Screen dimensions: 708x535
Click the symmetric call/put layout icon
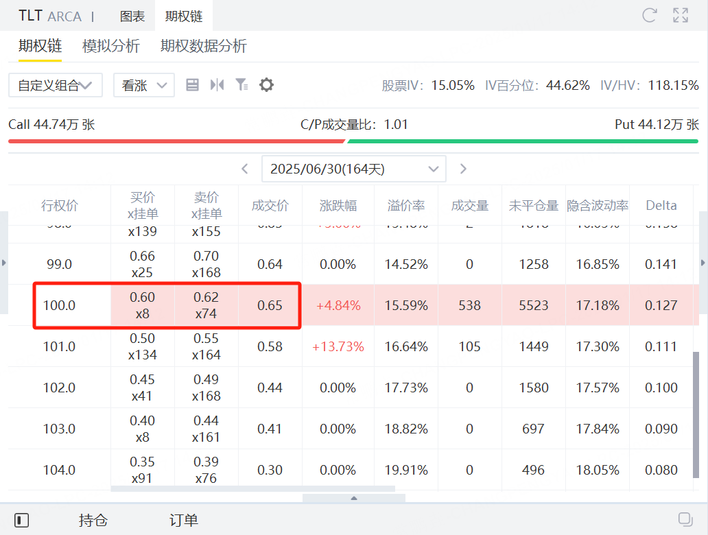(x=217, y=85)
